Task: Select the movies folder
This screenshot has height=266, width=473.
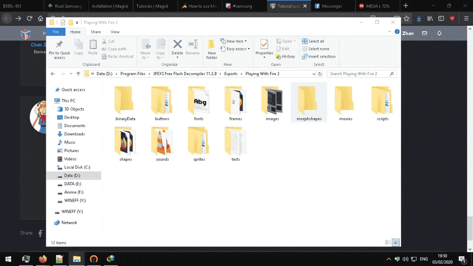Action: coord(346,104)
